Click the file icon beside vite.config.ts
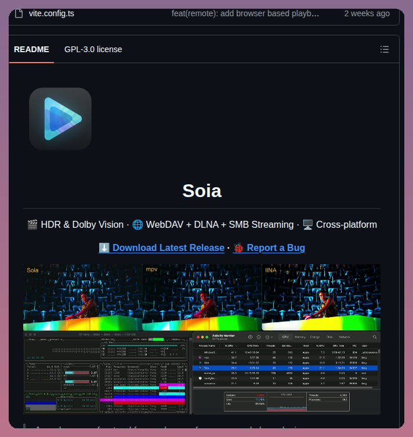413x437 pixels. click(19, 13)
